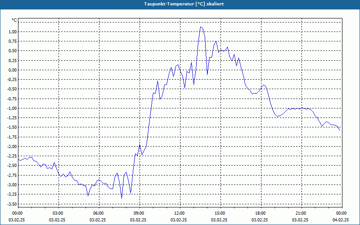Click the '°C' unit label on the y-axis
This screenshot has width=360, height=225.
click(14, 20)
